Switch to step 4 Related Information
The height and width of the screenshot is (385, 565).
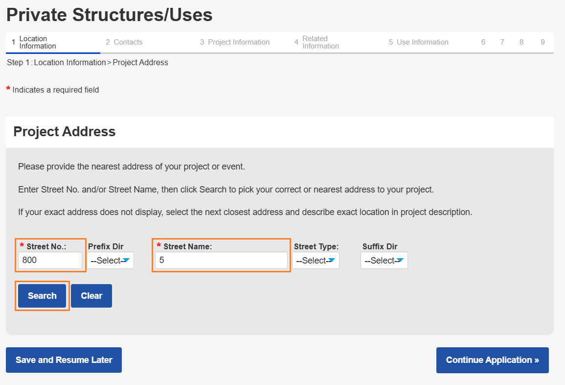pyautogui.click(x=317, y=43)
